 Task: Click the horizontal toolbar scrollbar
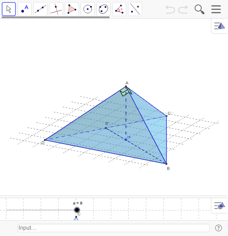point(55,17)
